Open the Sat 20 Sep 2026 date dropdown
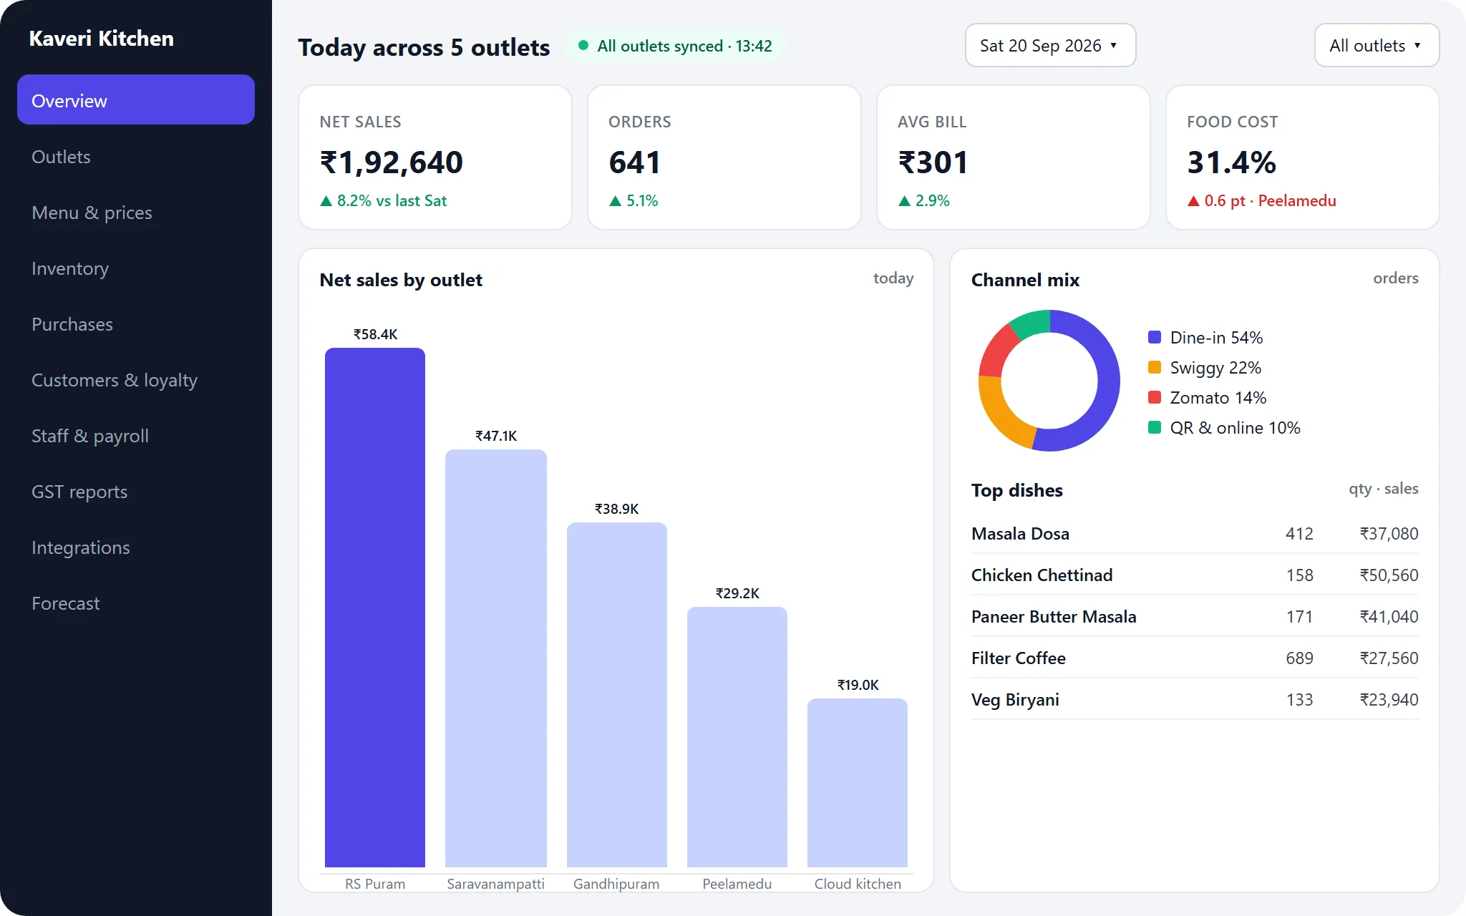Viewport: 1466px width, 916px height. (1050, 45)
